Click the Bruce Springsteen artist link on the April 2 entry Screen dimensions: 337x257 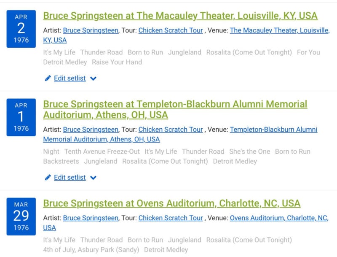pyautogui.click(x=91, y=30)
